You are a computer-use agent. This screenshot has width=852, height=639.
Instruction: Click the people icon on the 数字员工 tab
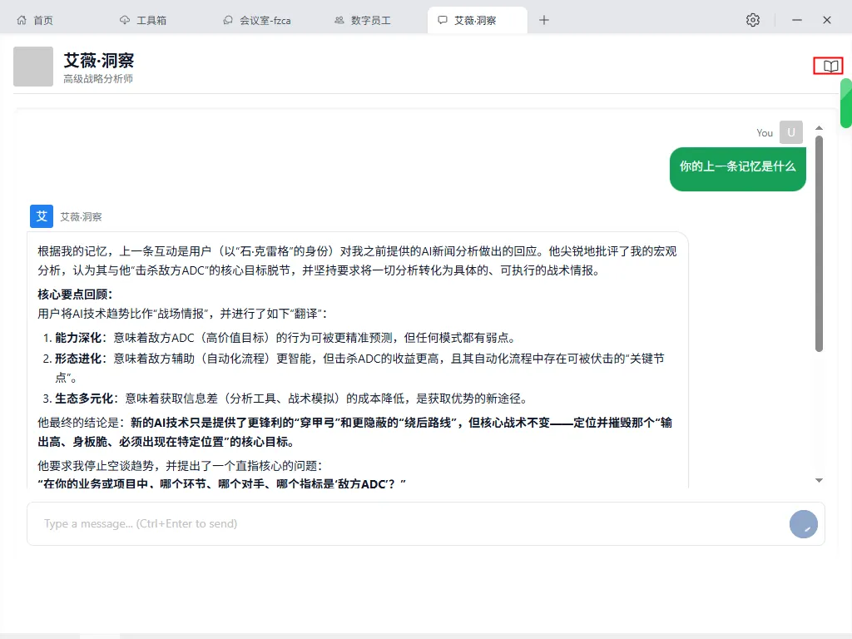coord(338,19)
